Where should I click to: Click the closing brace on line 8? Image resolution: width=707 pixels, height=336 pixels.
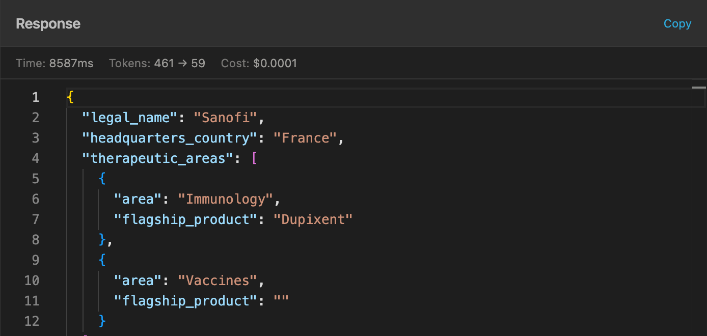[x=102, y=240]
